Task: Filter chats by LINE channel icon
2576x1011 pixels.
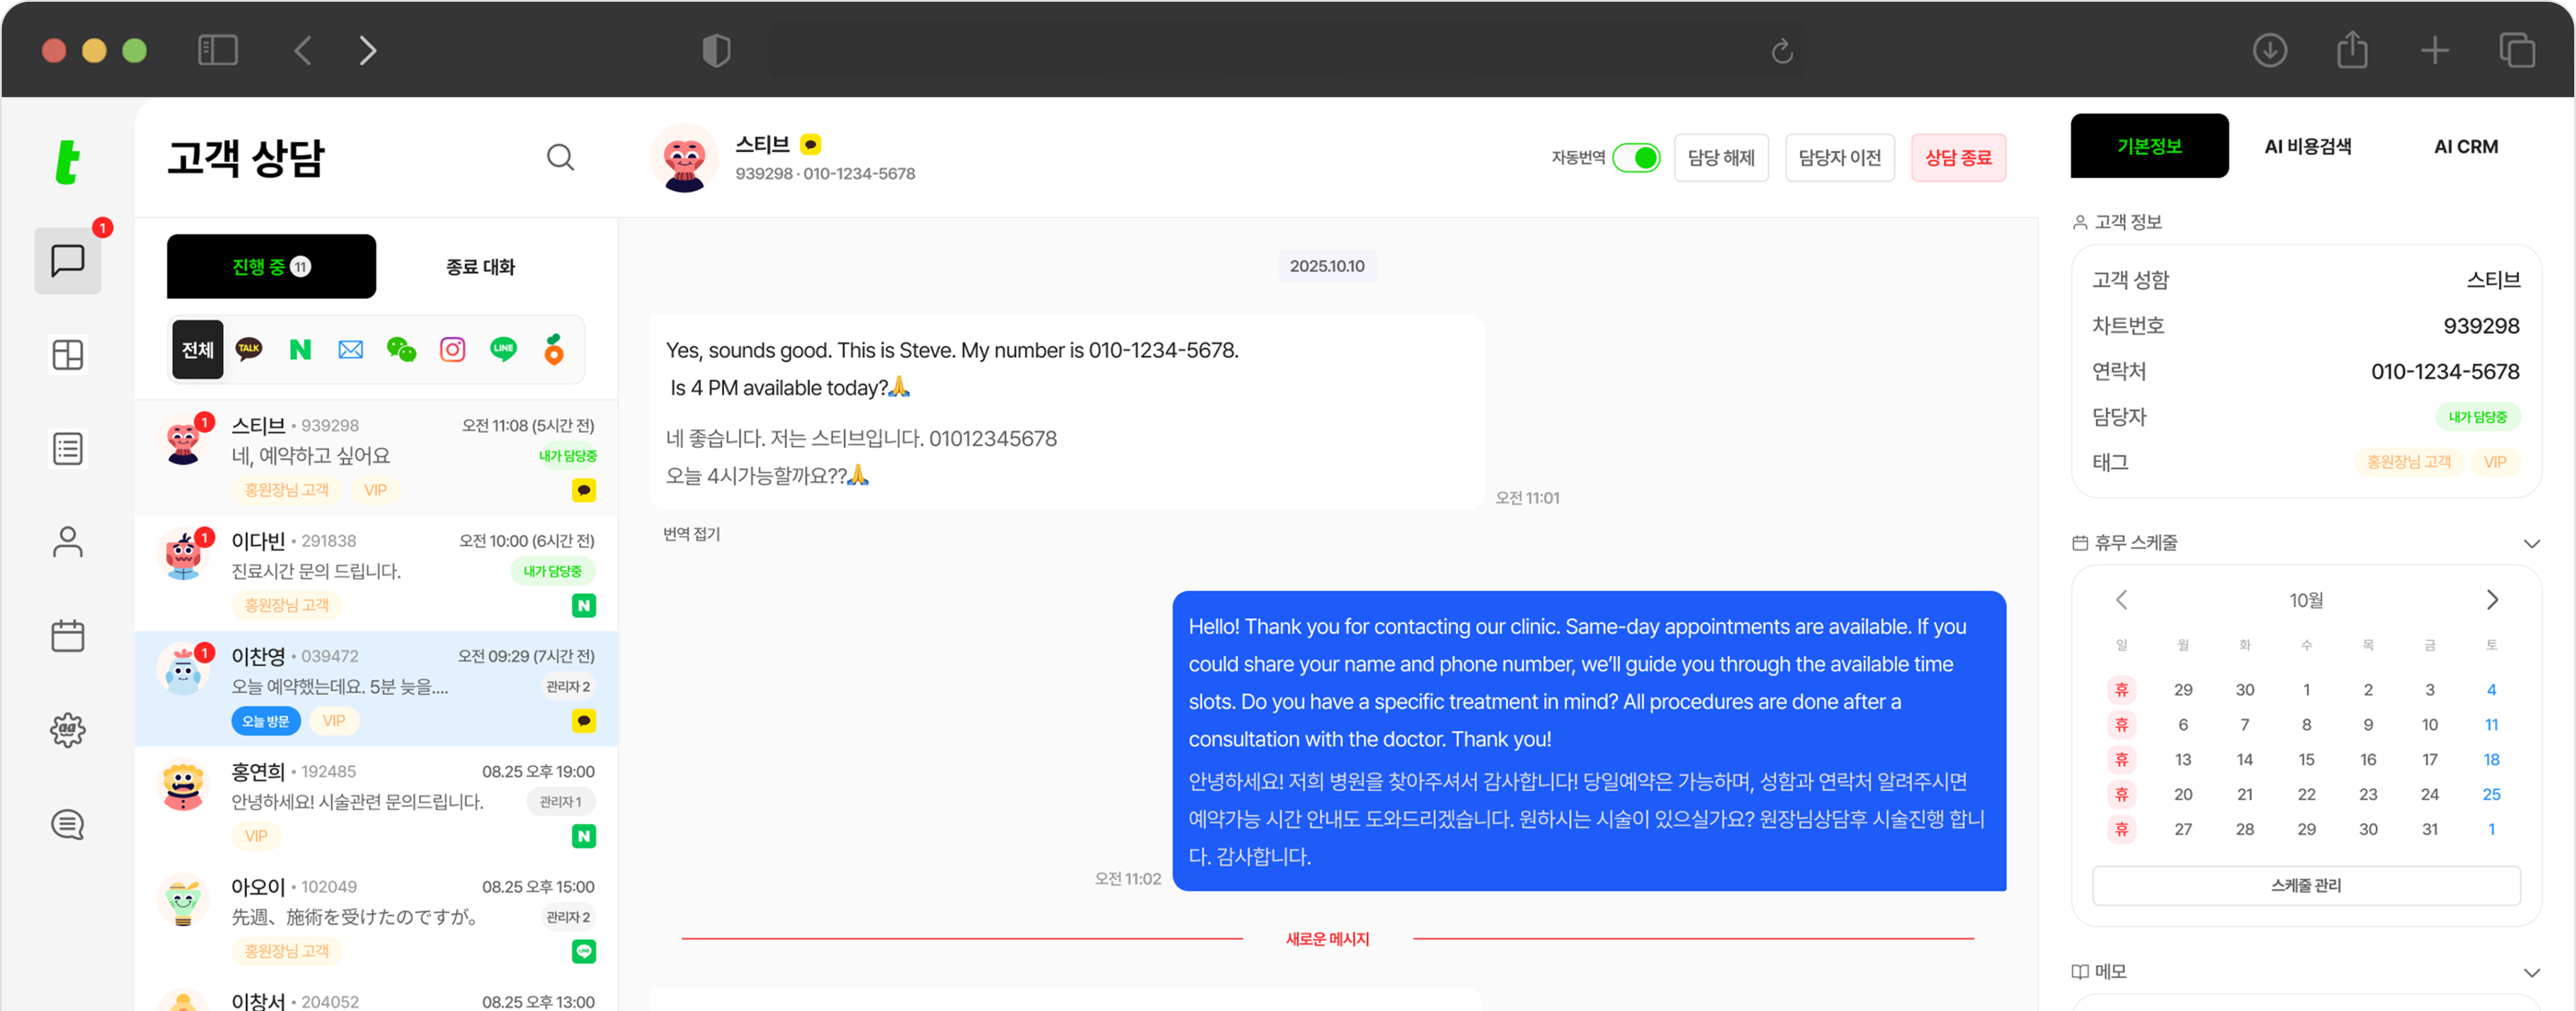Action: click(x=503, y=349)
